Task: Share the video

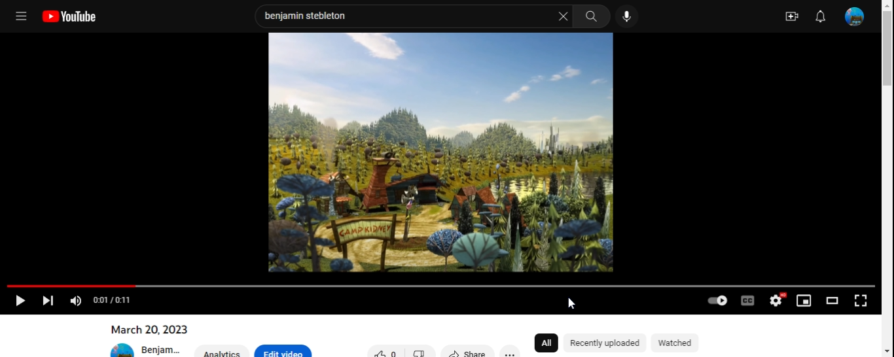Action: point(467,351)
